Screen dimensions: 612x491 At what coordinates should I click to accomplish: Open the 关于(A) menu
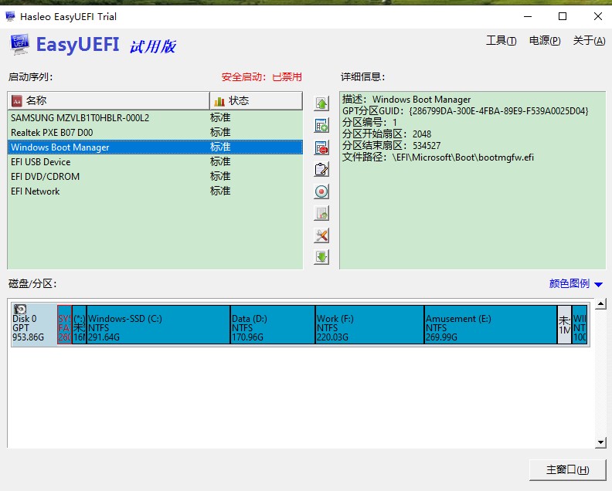pos(589,41)
